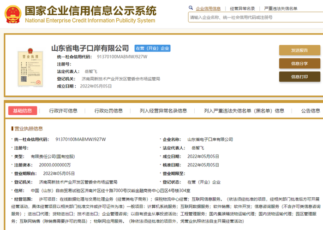The width and height of the screenshot is (323, 230).
Task: Click the header 成立日期 value 2022年05月05日
Action: click(96, 86)
